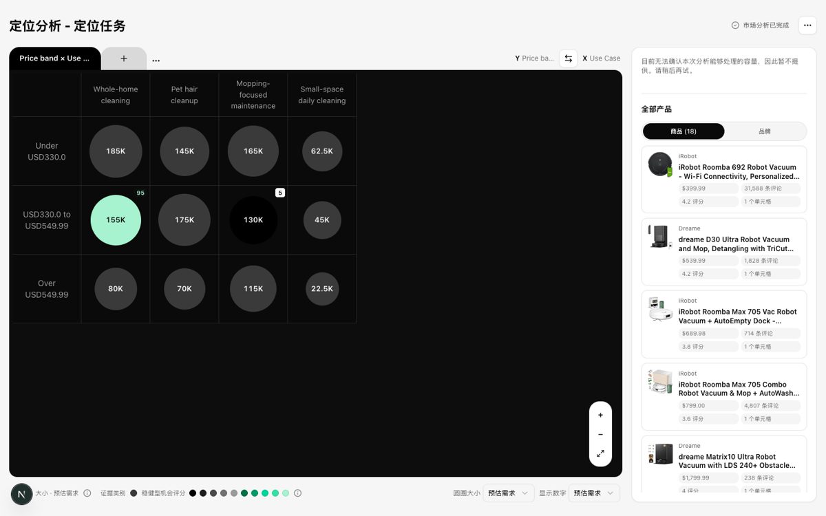Open the iRobot Roomba Max 705 Combo card

click(724, 397)
